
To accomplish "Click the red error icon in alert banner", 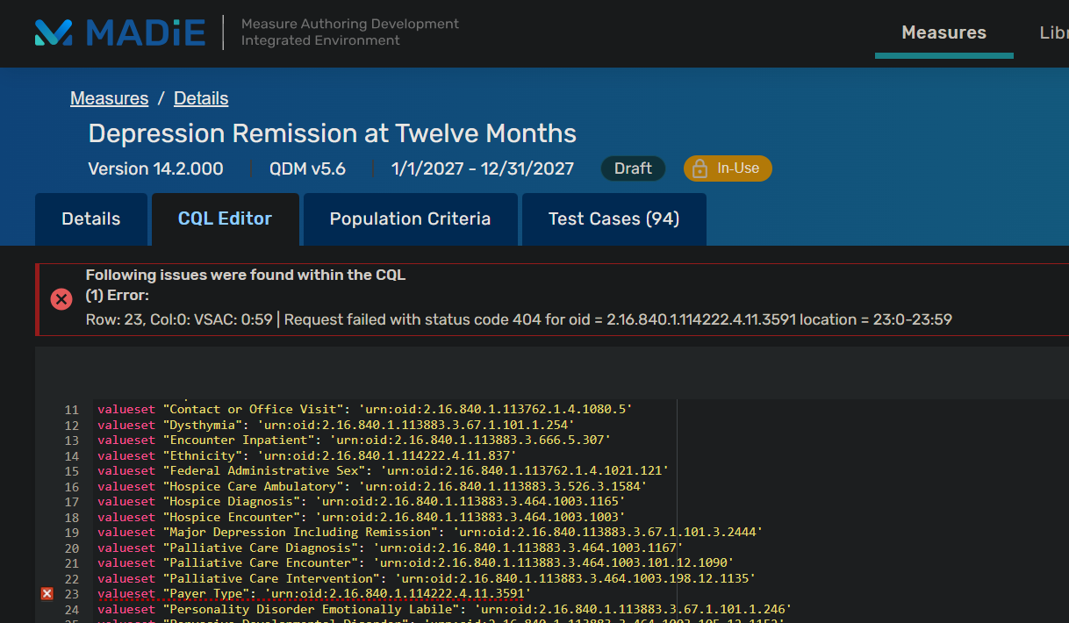I will pyautogui.click(x=61, y=299).
